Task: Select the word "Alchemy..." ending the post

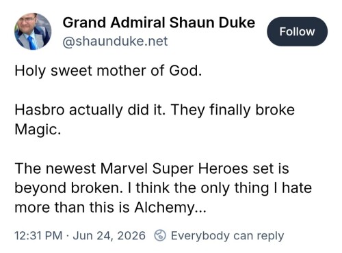Action: 170,207
